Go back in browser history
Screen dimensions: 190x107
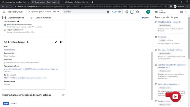tap(3, 7)
